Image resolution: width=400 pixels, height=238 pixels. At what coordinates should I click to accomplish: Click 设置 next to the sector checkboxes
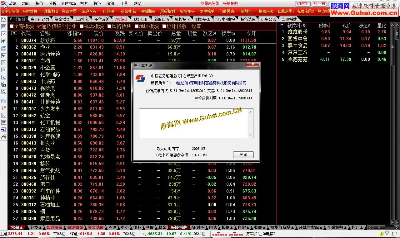(x=196, y=26)
